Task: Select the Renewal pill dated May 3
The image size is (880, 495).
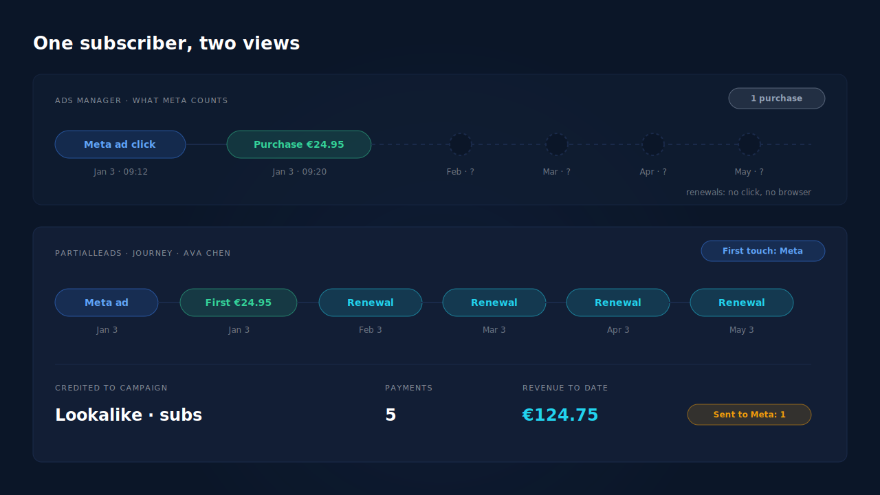Action: coord(742,302)
